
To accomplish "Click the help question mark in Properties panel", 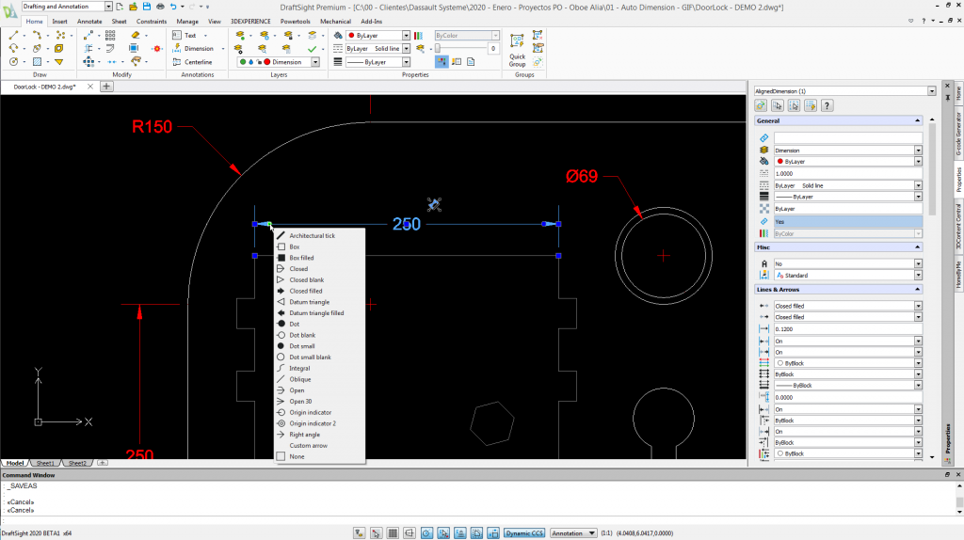I will coord(827,106).
